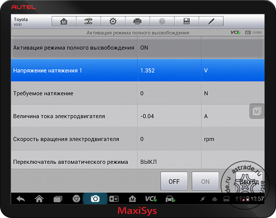Image resolution: width=276 pixels, height=218 pixels.
Task: Tap the floating M shortcut button
Action: pos(257,111)
